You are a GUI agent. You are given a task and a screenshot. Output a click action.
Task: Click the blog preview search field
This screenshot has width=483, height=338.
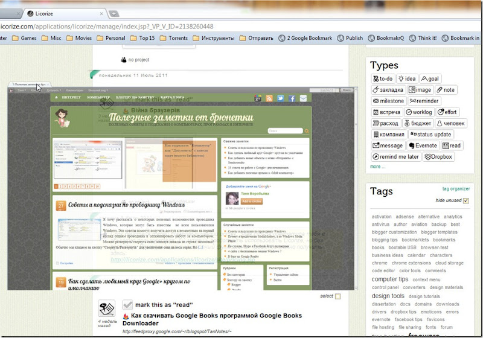(285, 131)
